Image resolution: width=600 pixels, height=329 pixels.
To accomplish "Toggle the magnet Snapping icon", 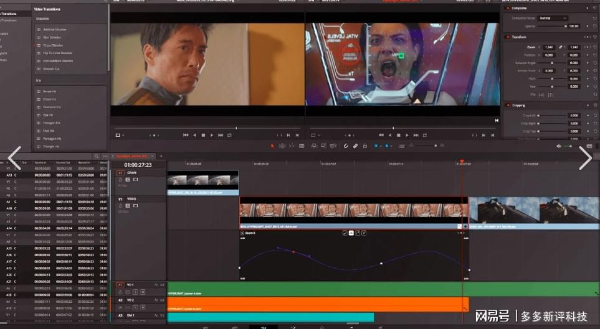I will coord(346,146).
